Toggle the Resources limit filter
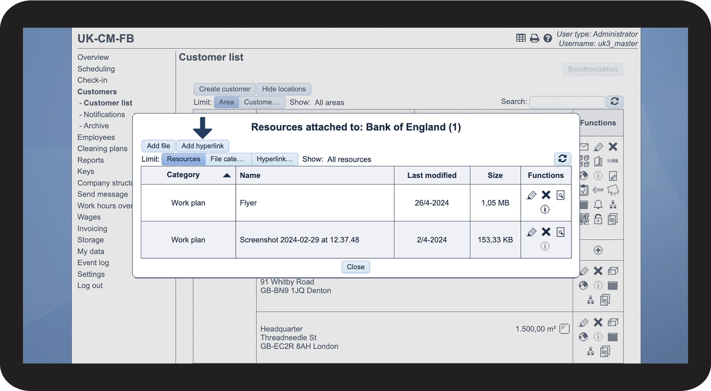The height and width of the screenshot is (391, 711). 183,159
